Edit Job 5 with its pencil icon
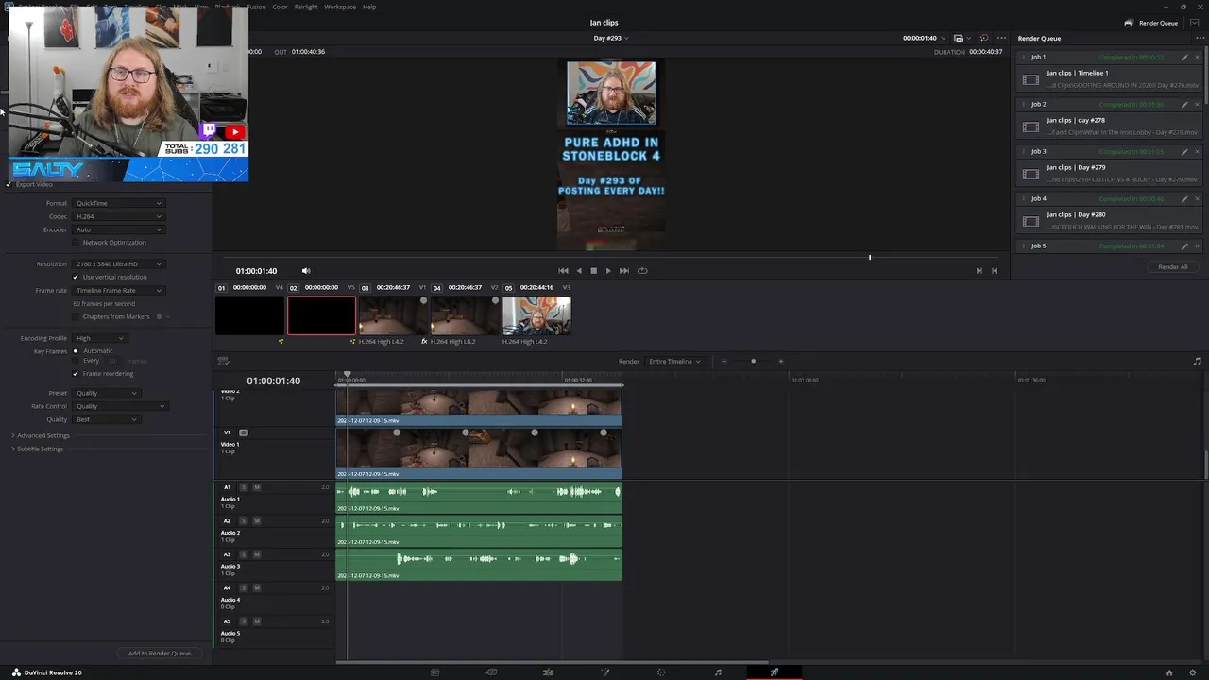Screen dimensions: 1209x680 pyautogui.click(x=1184, y=246)
